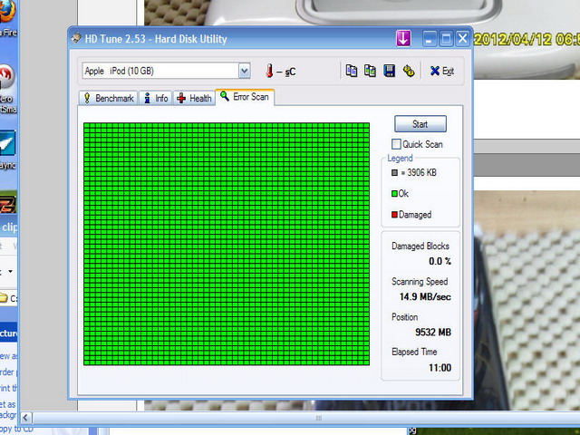
Task: Click the blue checkmark sync desktop icon
Action: click(6, 143)
